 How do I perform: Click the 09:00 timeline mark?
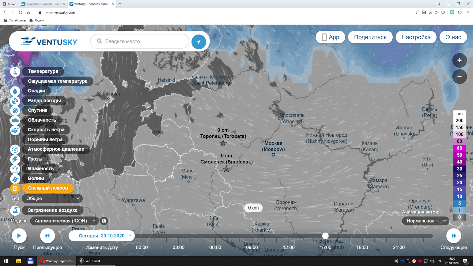(252, 247)
